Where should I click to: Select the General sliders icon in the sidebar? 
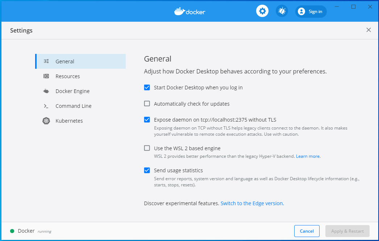(46, 61)
